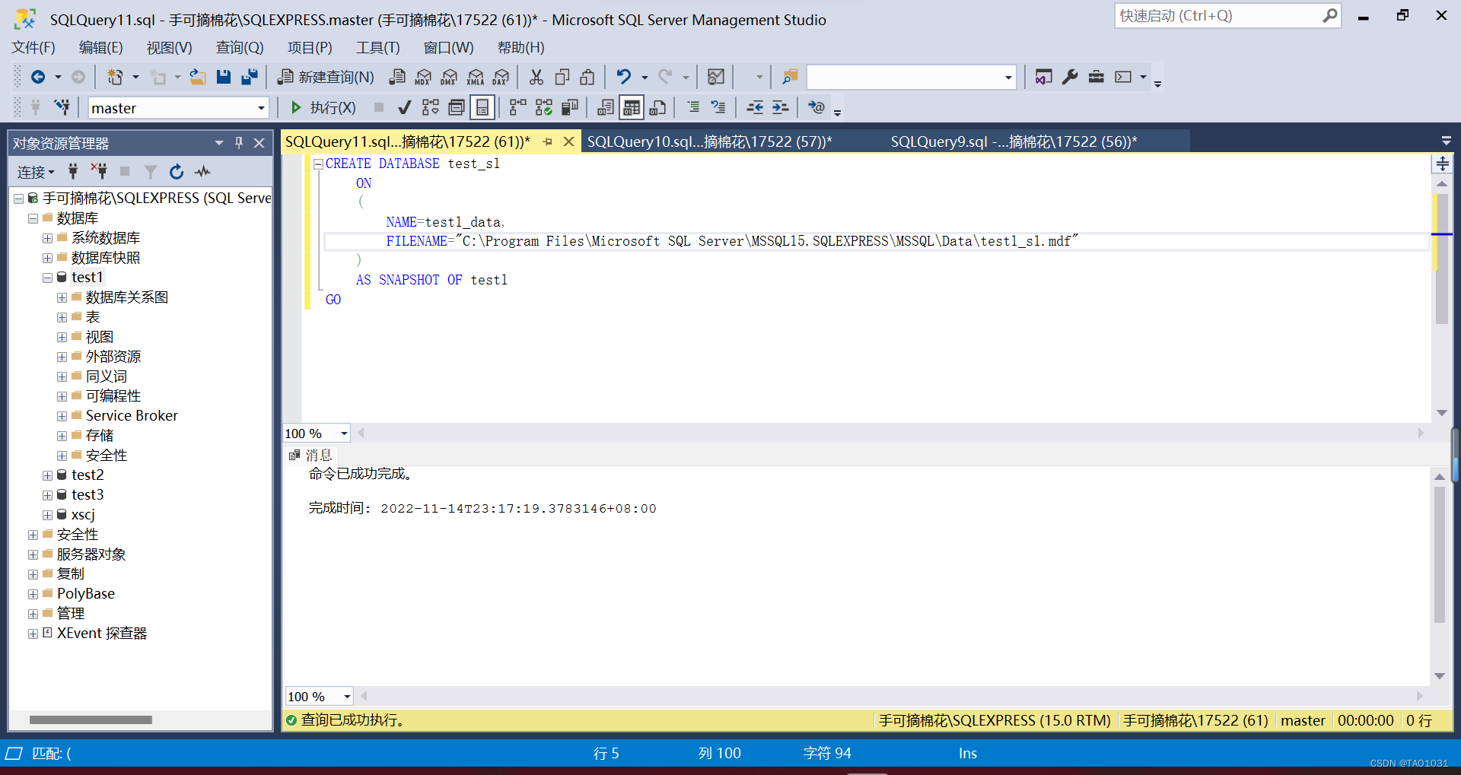Click the Save All icon
The width and height of the screenshot is (1461, 775).
pos(249,77)
